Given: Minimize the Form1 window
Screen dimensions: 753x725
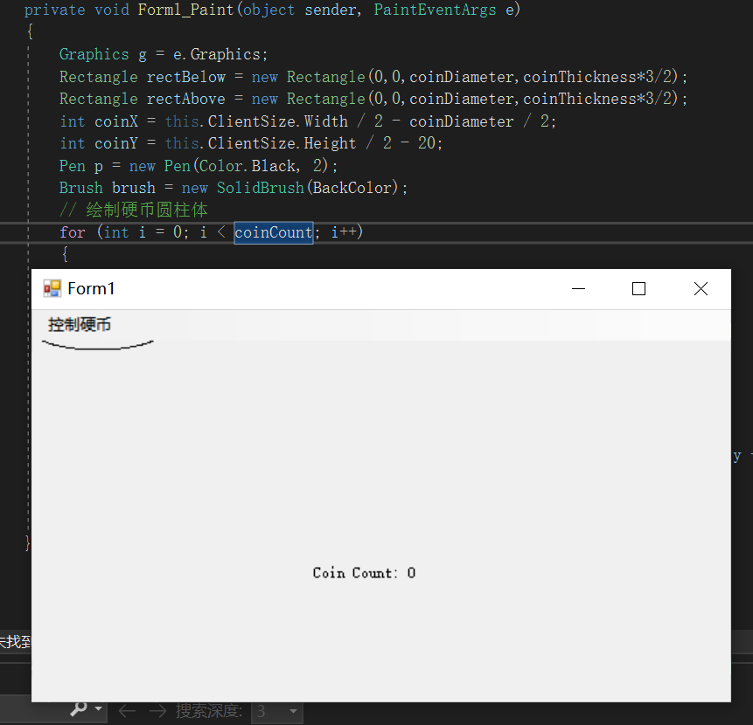Looking at the screenshot, I should pos(578,289).
